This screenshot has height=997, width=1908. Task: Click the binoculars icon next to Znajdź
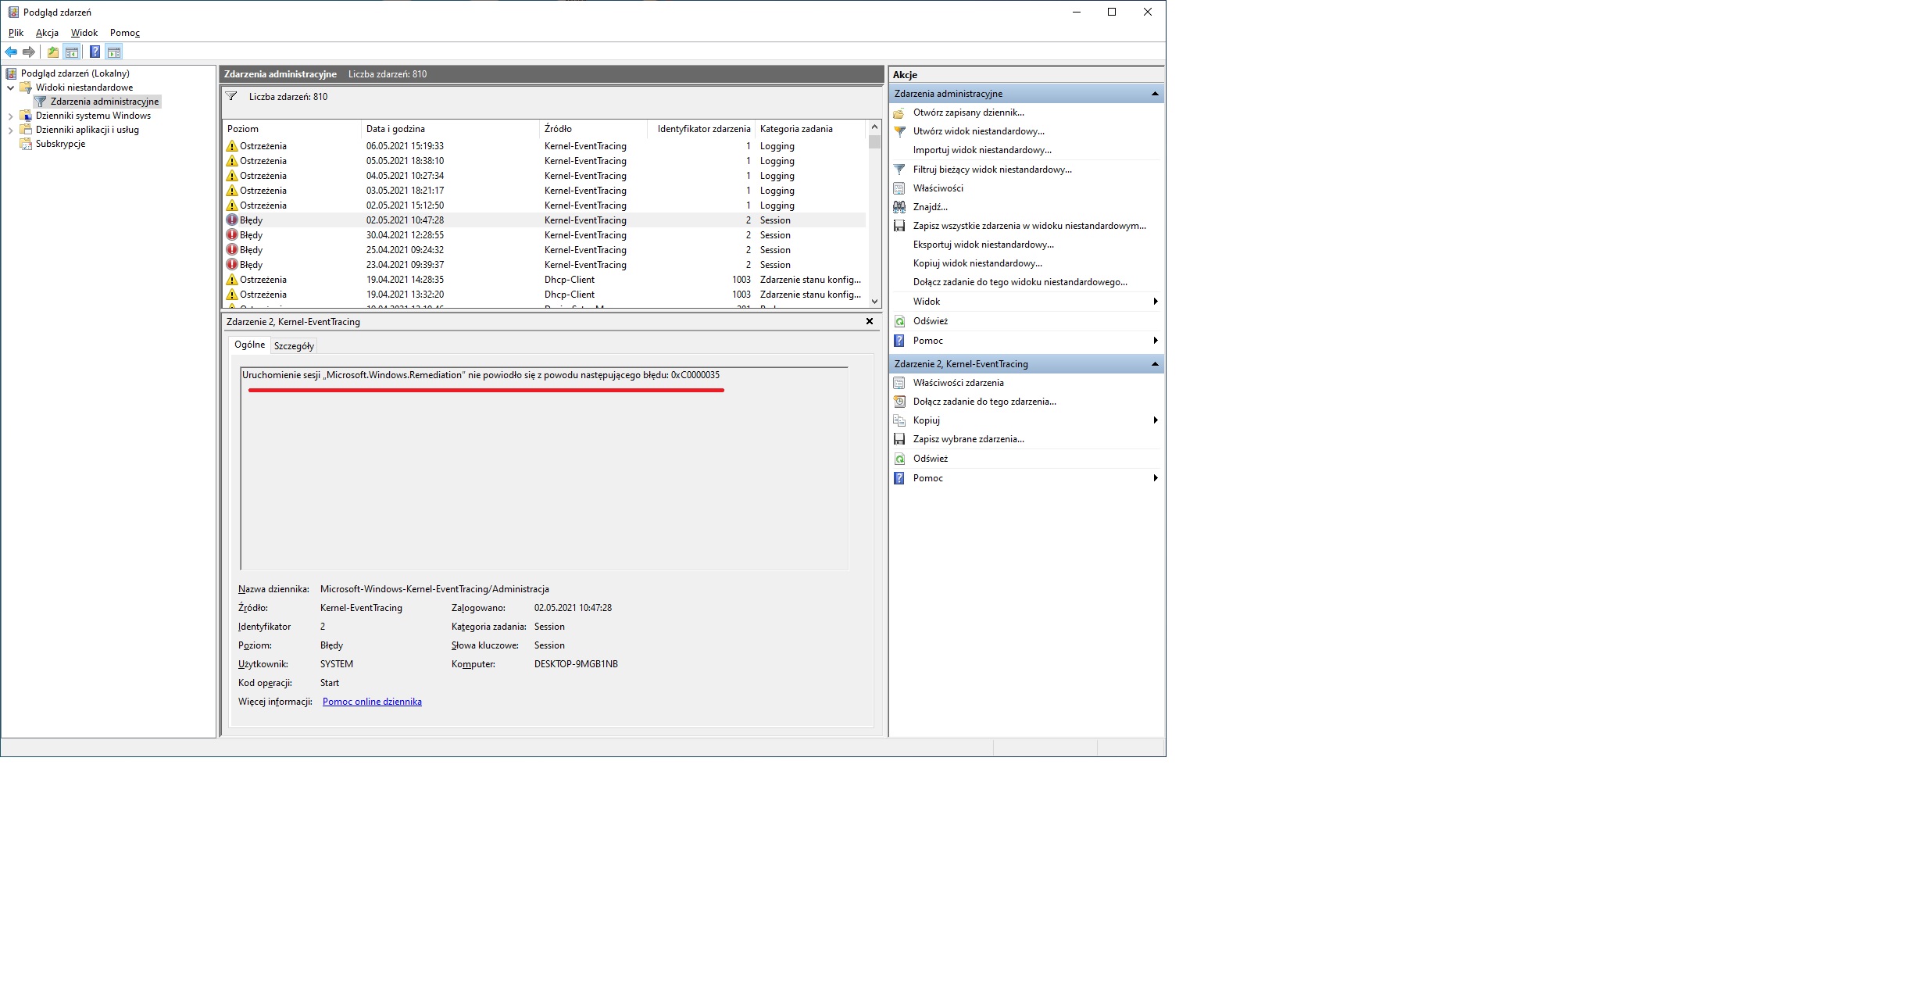click(x=899, y=207)
